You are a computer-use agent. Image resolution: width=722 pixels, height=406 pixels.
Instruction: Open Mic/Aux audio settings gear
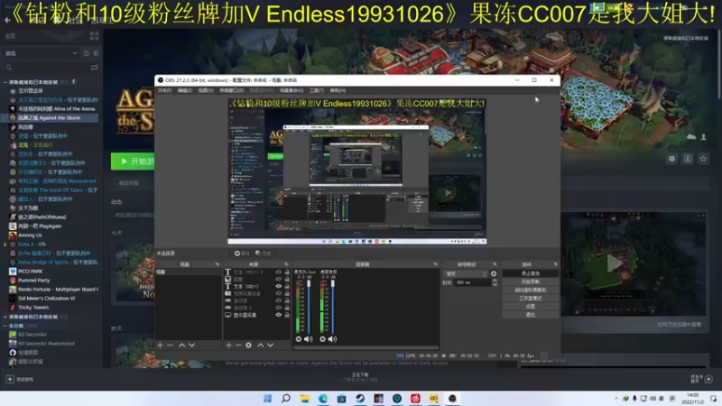coord(299,339)
